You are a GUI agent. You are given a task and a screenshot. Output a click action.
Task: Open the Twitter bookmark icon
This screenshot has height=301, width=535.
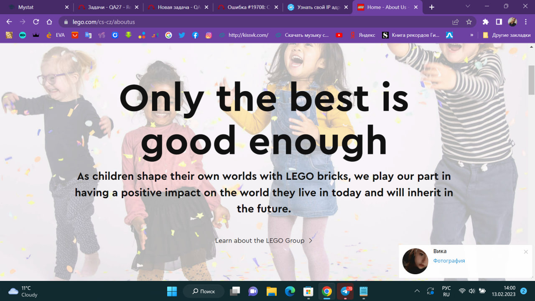pyautogui.click(x=182, y=35)
